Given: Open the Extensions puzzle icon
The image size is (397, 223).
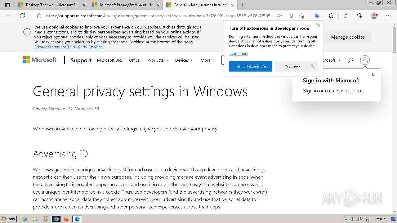Looking at the screenshot, I should pos(331,16).
